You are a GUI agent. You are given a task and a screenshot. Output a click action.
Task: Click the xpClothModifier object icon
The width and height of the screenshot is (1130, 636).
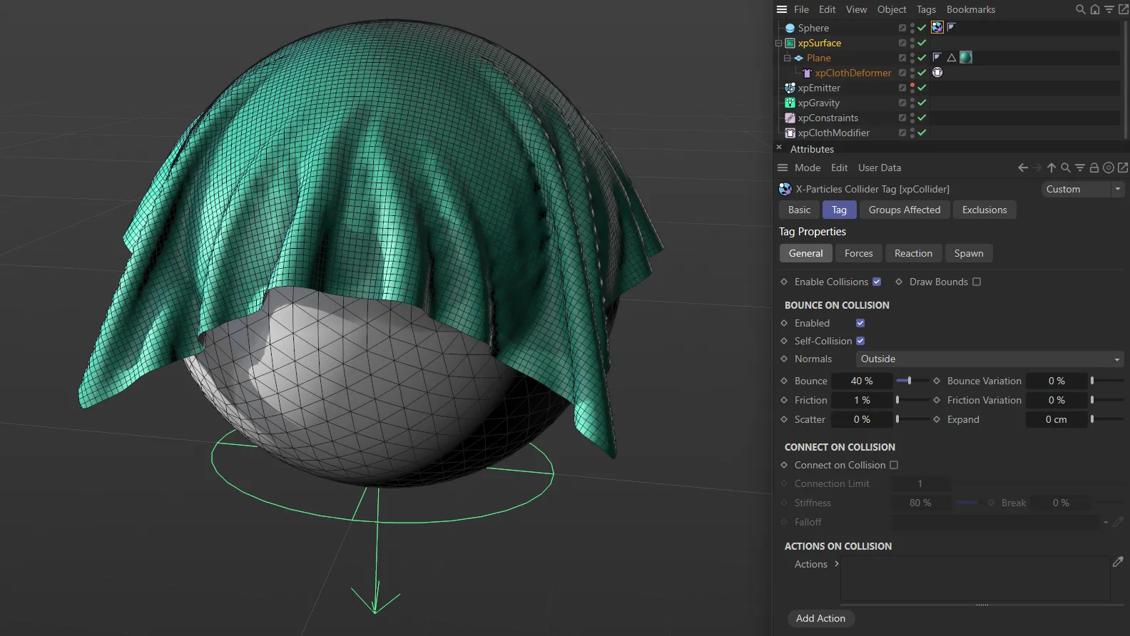click(790, 133)
